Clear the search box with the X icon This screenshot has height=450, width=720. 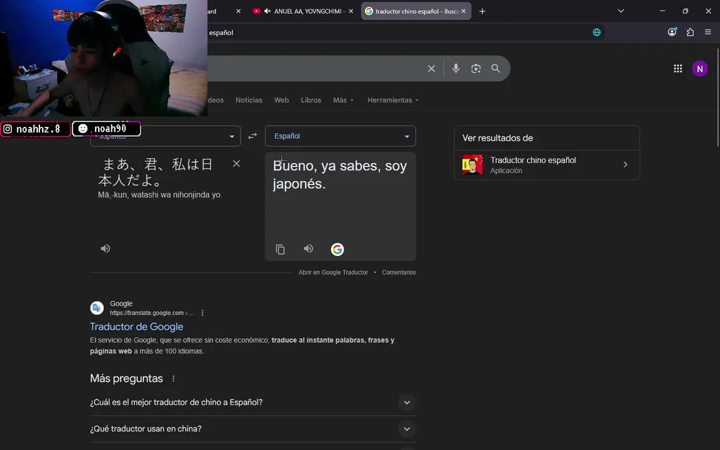coord(431,68)
